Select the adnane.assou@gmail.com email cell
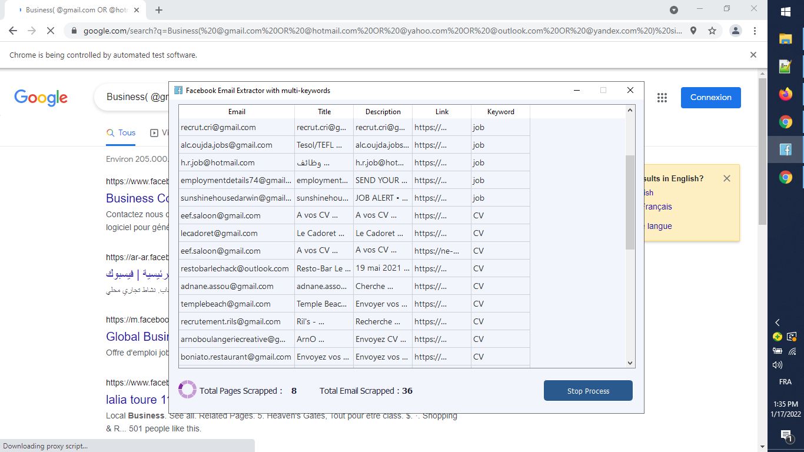The image size is (804, 452). point(237,286)
